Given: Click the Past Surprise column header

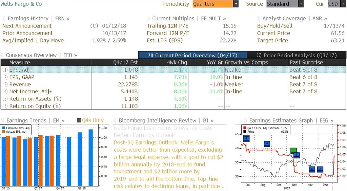Looking at the screenshot, I should 317,62.
